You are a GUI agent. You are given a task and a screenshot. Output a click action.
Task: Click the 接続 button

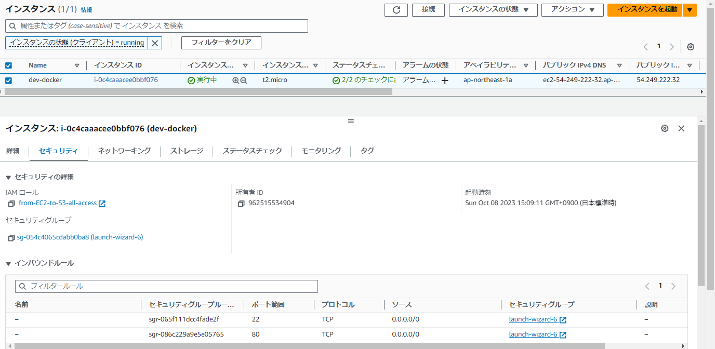428,10
